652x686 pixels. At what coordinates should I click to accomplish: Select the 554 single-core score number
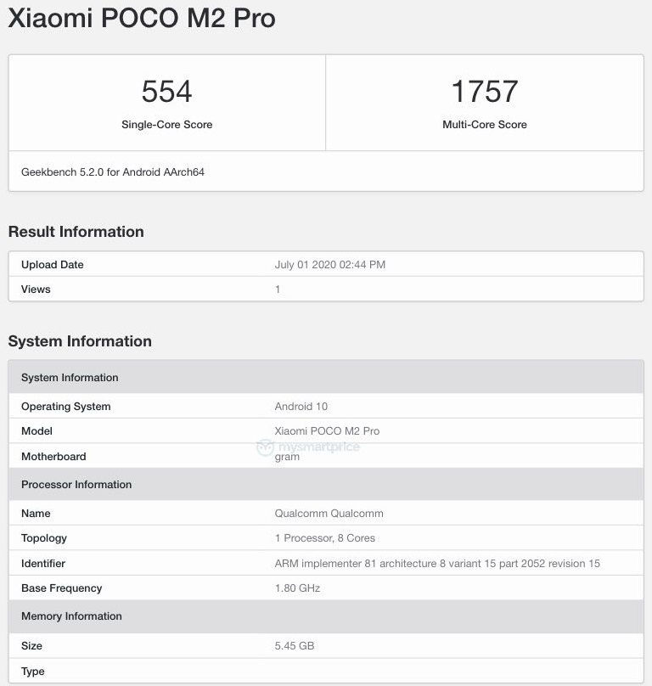click(166, 92)
